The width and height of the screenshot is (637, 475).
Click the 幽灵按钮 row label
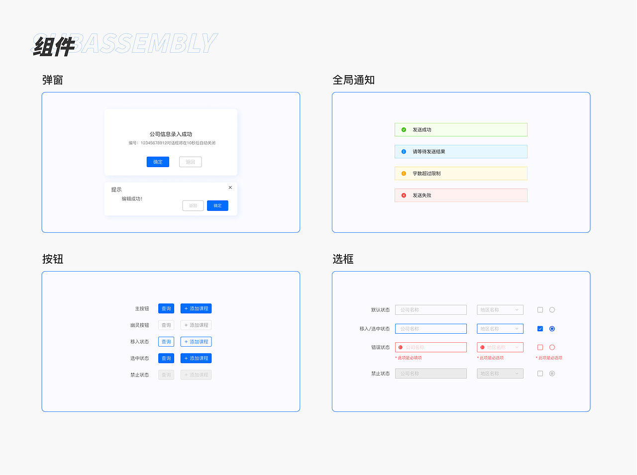[140, 325]
